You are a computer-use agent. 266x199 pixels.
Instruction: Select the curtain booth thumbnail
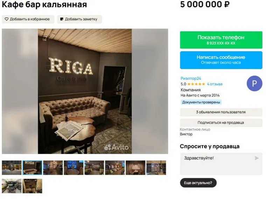tap(135, 168)
